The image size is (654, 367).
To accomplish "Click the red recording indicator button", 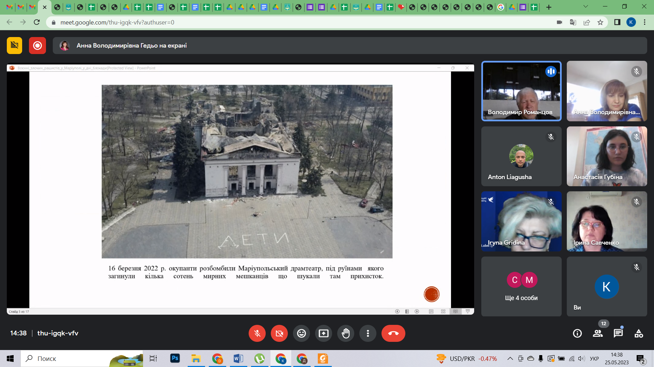I will coord(37,46).
